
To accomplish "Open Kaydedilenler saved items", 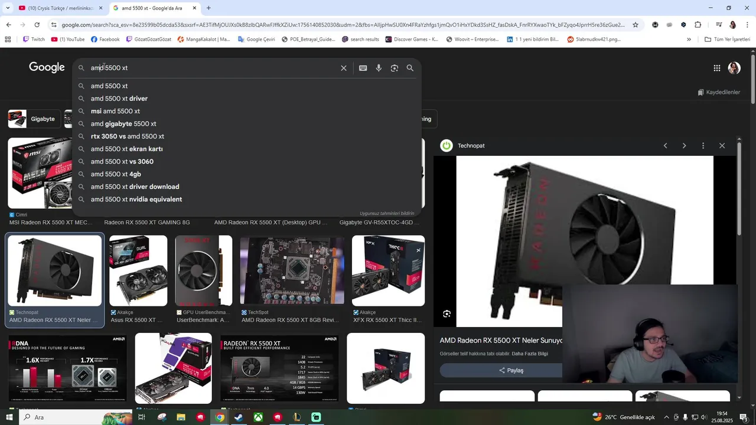I will click(719, 92).
